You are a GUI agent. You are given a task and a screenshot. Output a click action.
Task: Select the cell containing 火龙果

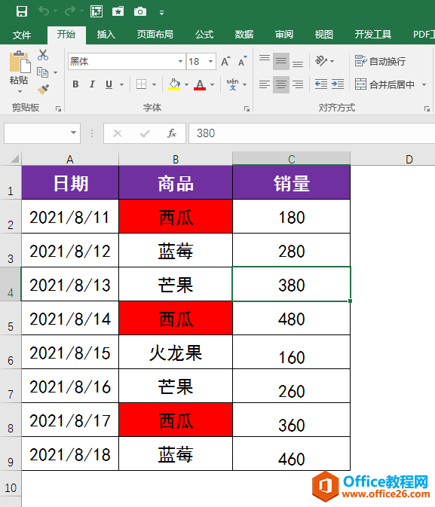tap(176, 352)
